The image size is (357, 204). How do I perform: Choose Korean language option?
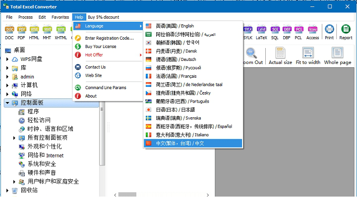[x=193, y=43]
